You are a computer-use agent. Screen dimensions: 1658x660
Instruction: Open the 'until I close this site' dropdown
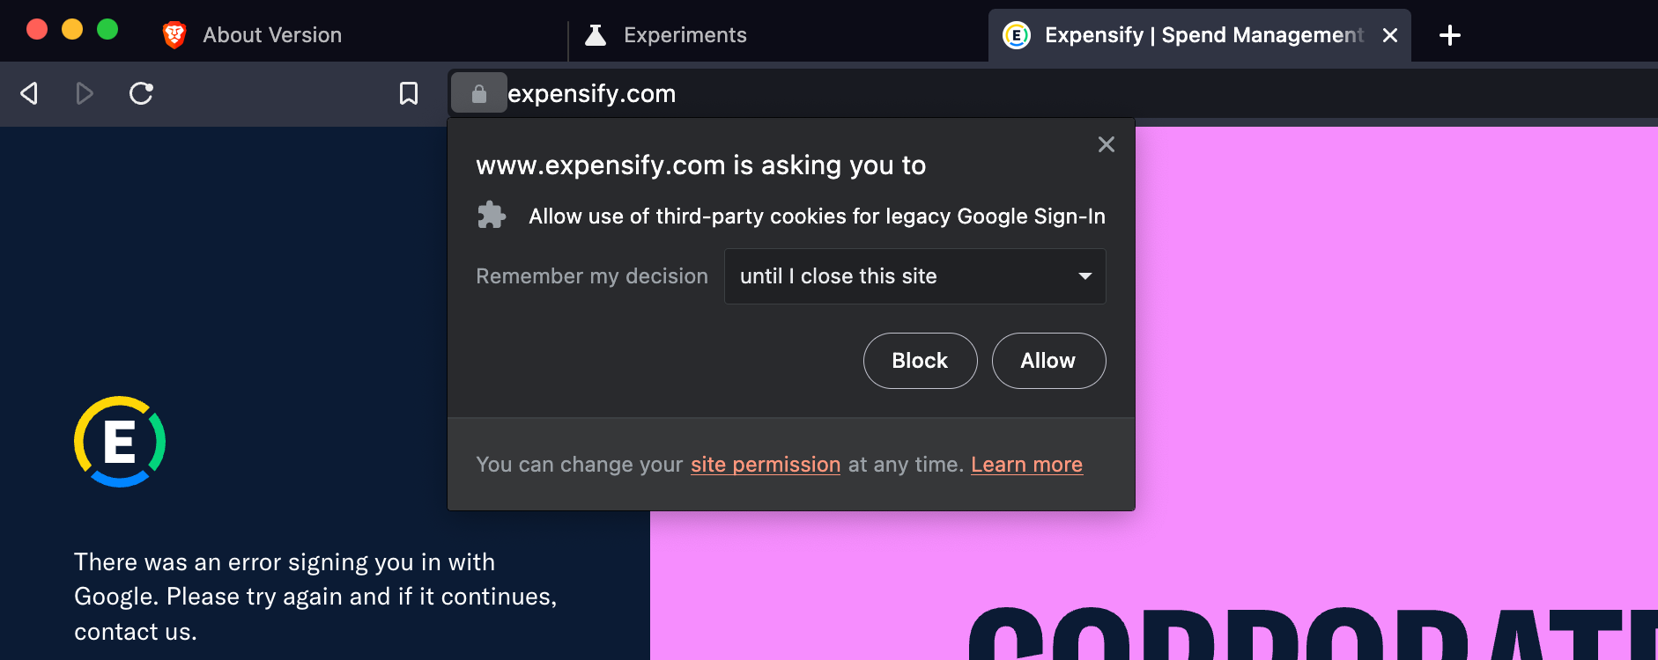(914, 276)
